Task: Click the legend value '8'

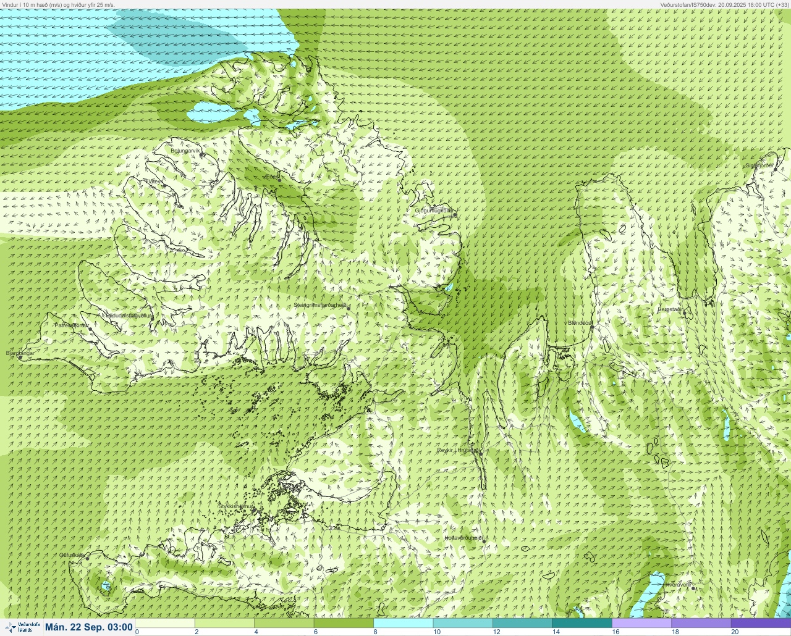Action: tap(376, 632)
